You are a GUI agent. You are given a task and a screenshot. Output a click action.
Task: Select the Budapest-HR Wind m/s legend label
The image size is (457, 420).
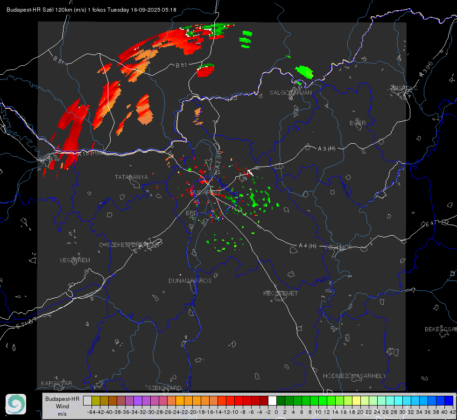(x=63, y=406)
